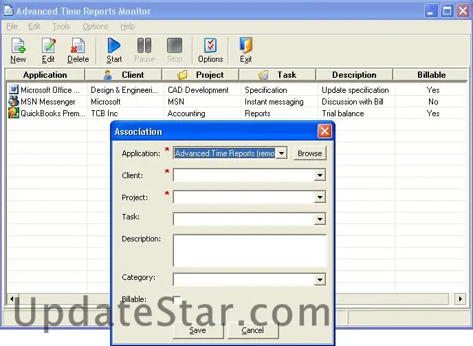Click the Stop toolbar icon

(175, 45)
